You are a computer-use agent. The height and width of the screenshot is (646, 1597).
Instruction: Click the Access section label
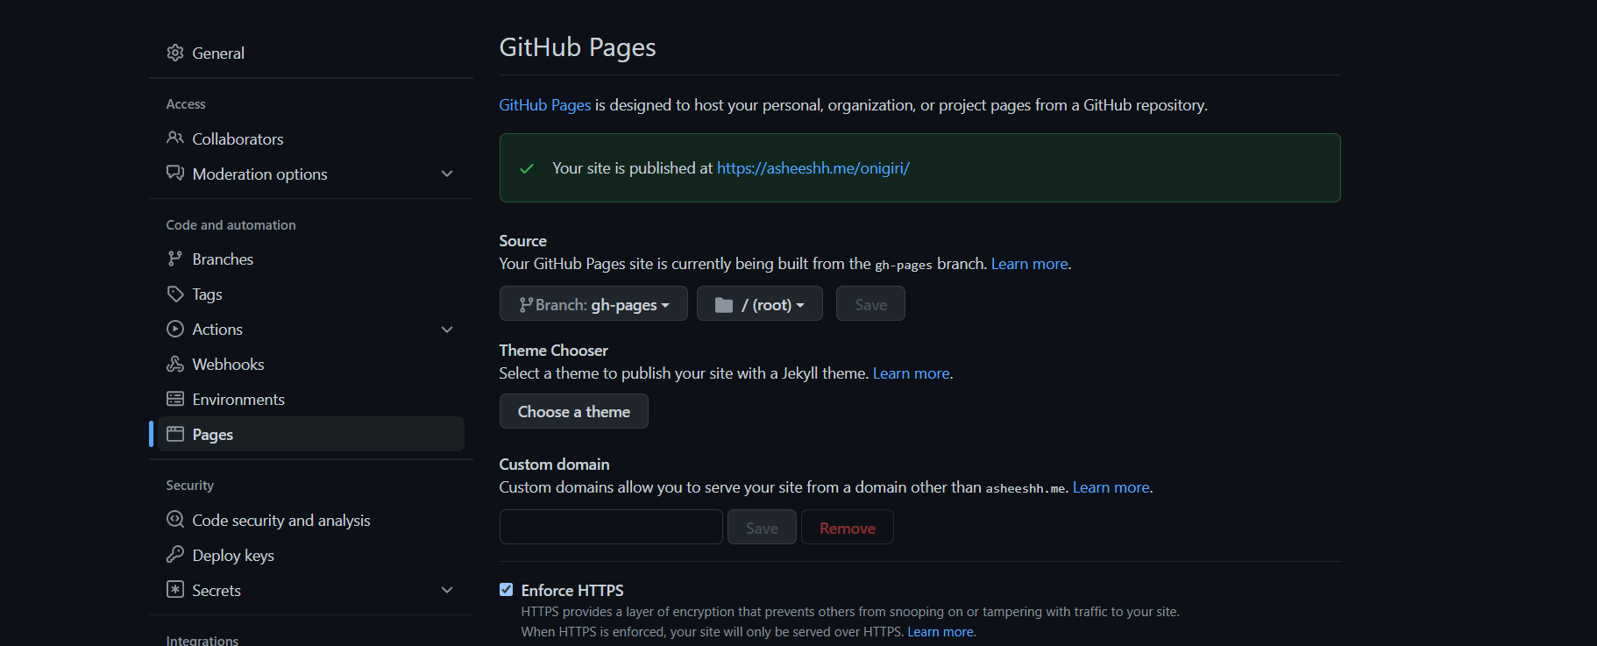[186, 104]
